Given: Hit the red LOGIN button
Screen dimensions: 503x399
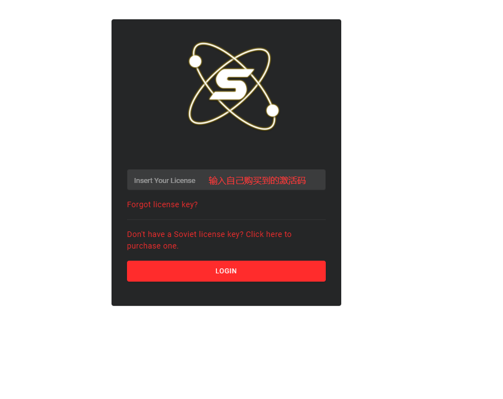Looking at the screenshot, I should (226, 271).
